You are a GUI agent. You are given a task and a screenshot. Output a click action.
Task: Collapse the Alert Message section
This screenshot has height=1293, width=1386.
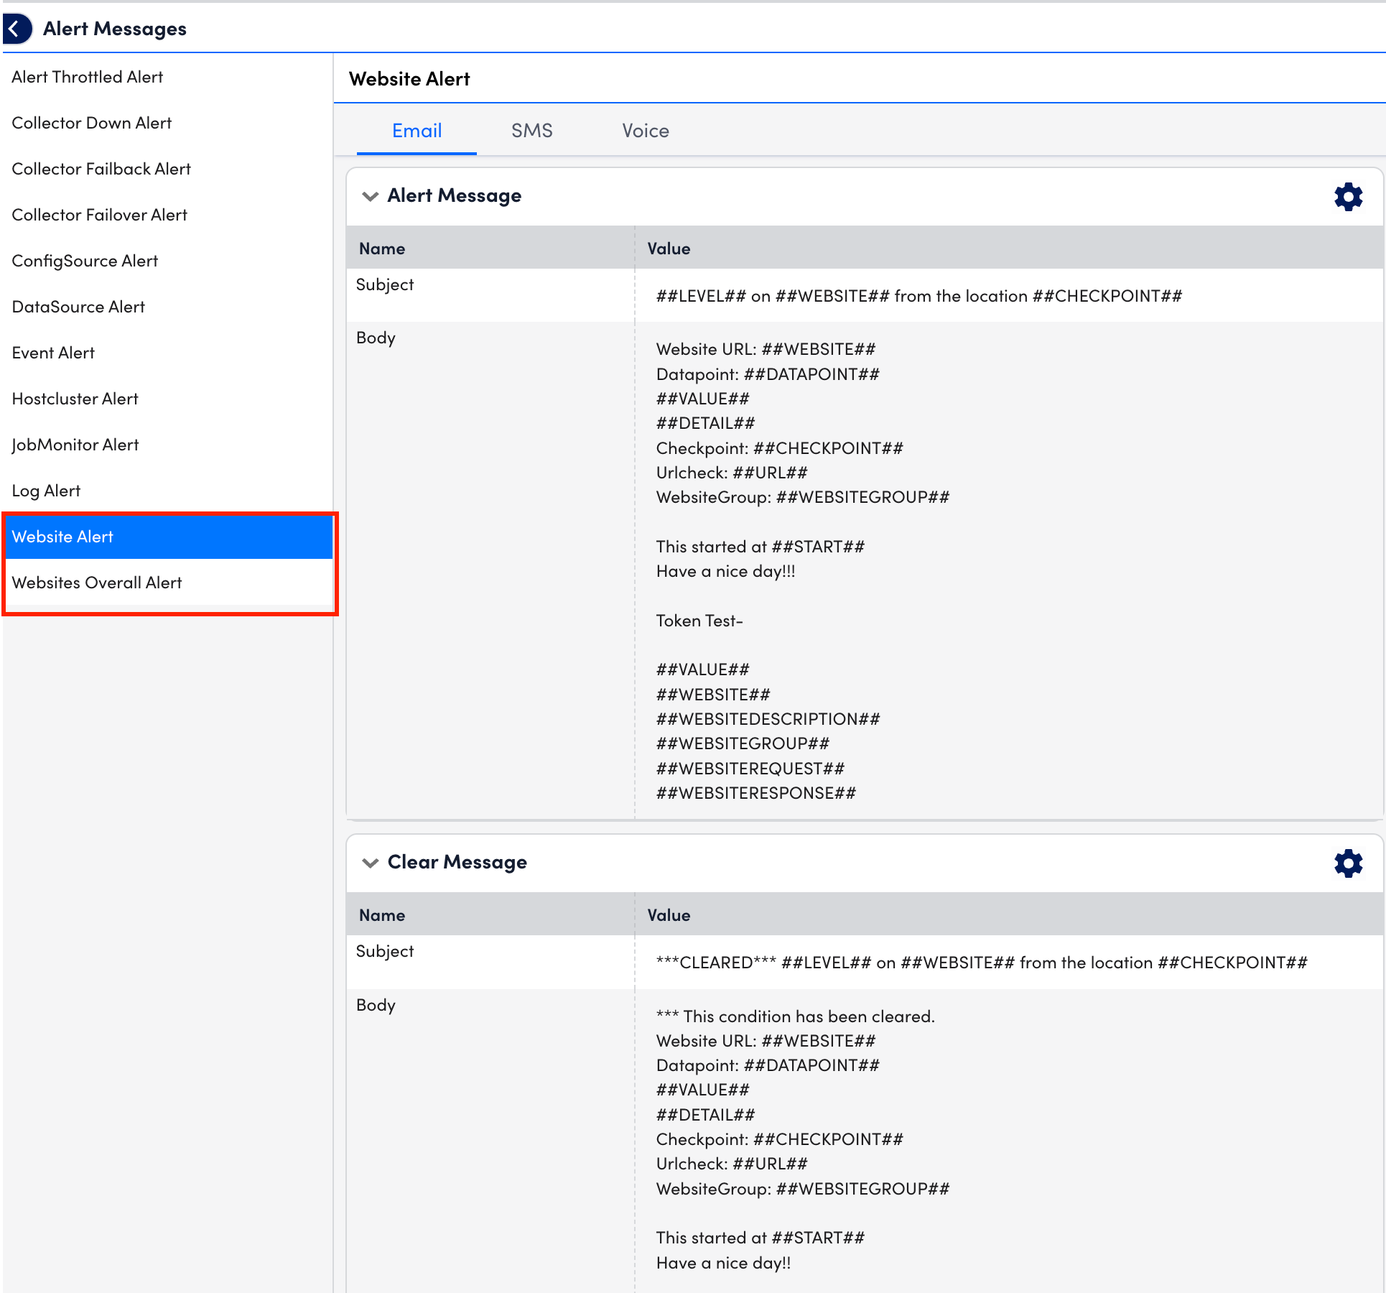371,196
